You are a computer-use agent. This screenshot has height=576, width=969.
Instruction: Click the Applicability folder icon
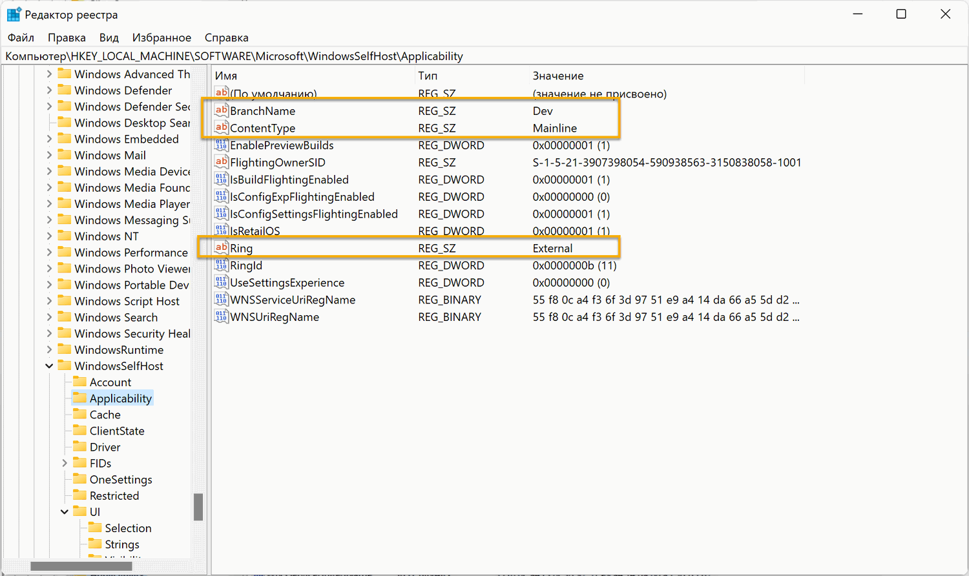click(80, 398)
